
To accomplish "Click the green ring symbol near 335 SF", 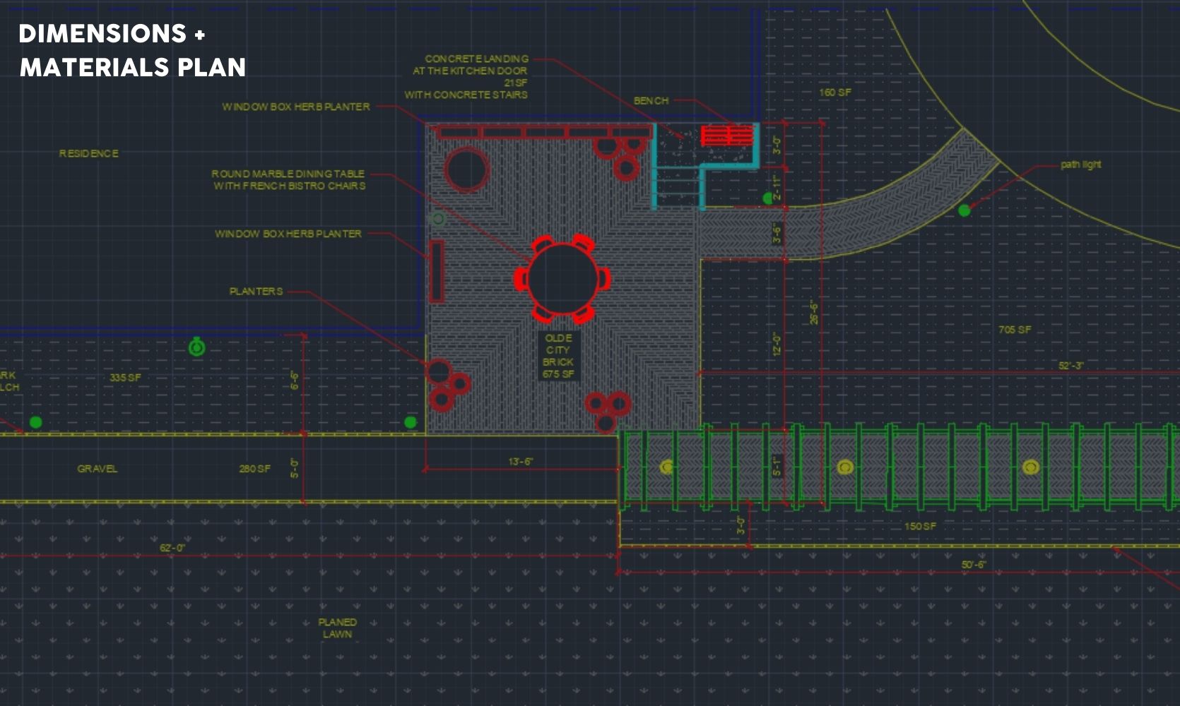I will pos(197,347).
